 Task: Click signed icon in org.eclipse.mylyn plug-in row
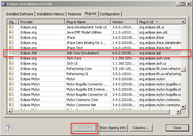click(x=11, y=79)
